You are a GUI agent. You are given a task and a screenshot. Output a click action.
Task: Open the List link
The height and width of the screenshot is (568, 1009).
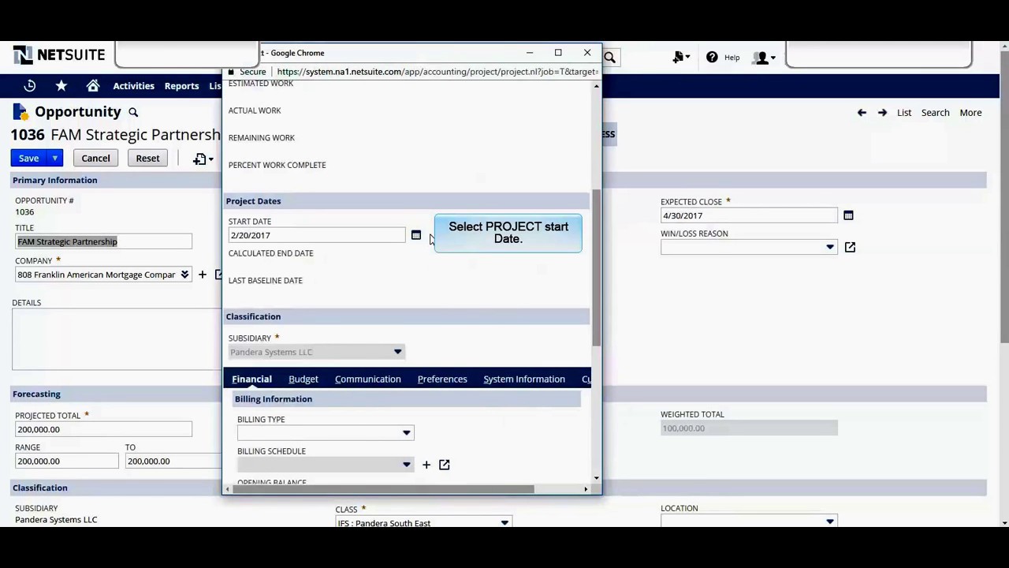[904, 113]
